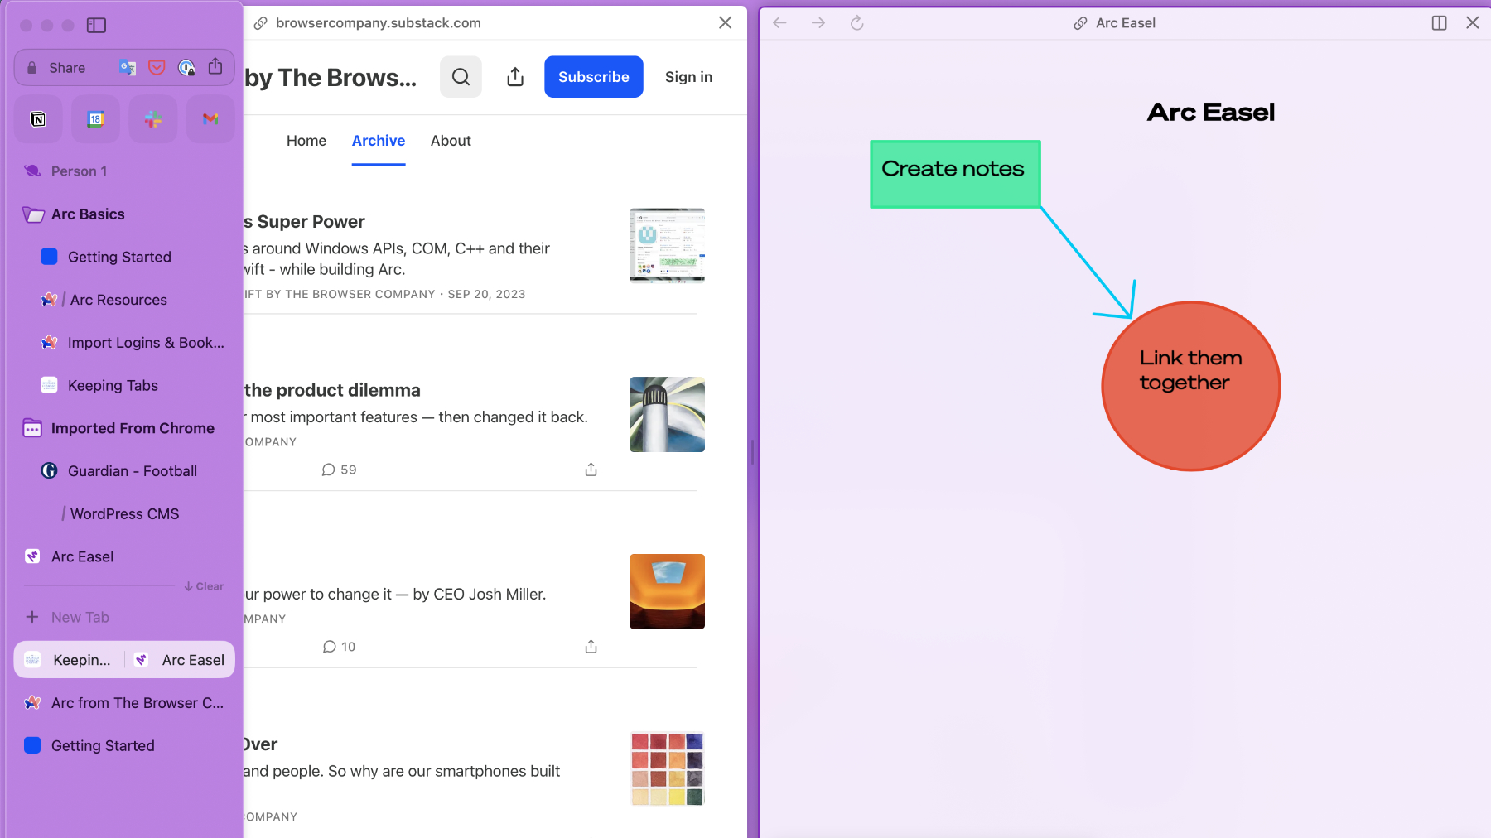Click the back arrow in Easel pane
The width and height of the screenshot is (1491, 838).
(779, 23)
